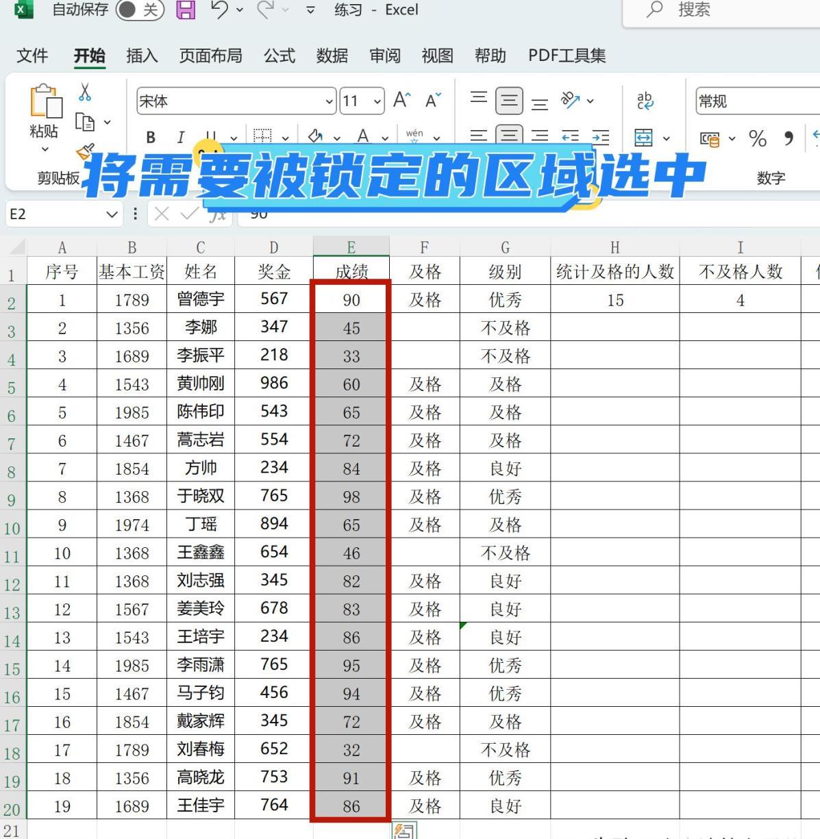Select cell H2 with value 15
The width and height of the screenshot is (820, 839).
point(615,300)
